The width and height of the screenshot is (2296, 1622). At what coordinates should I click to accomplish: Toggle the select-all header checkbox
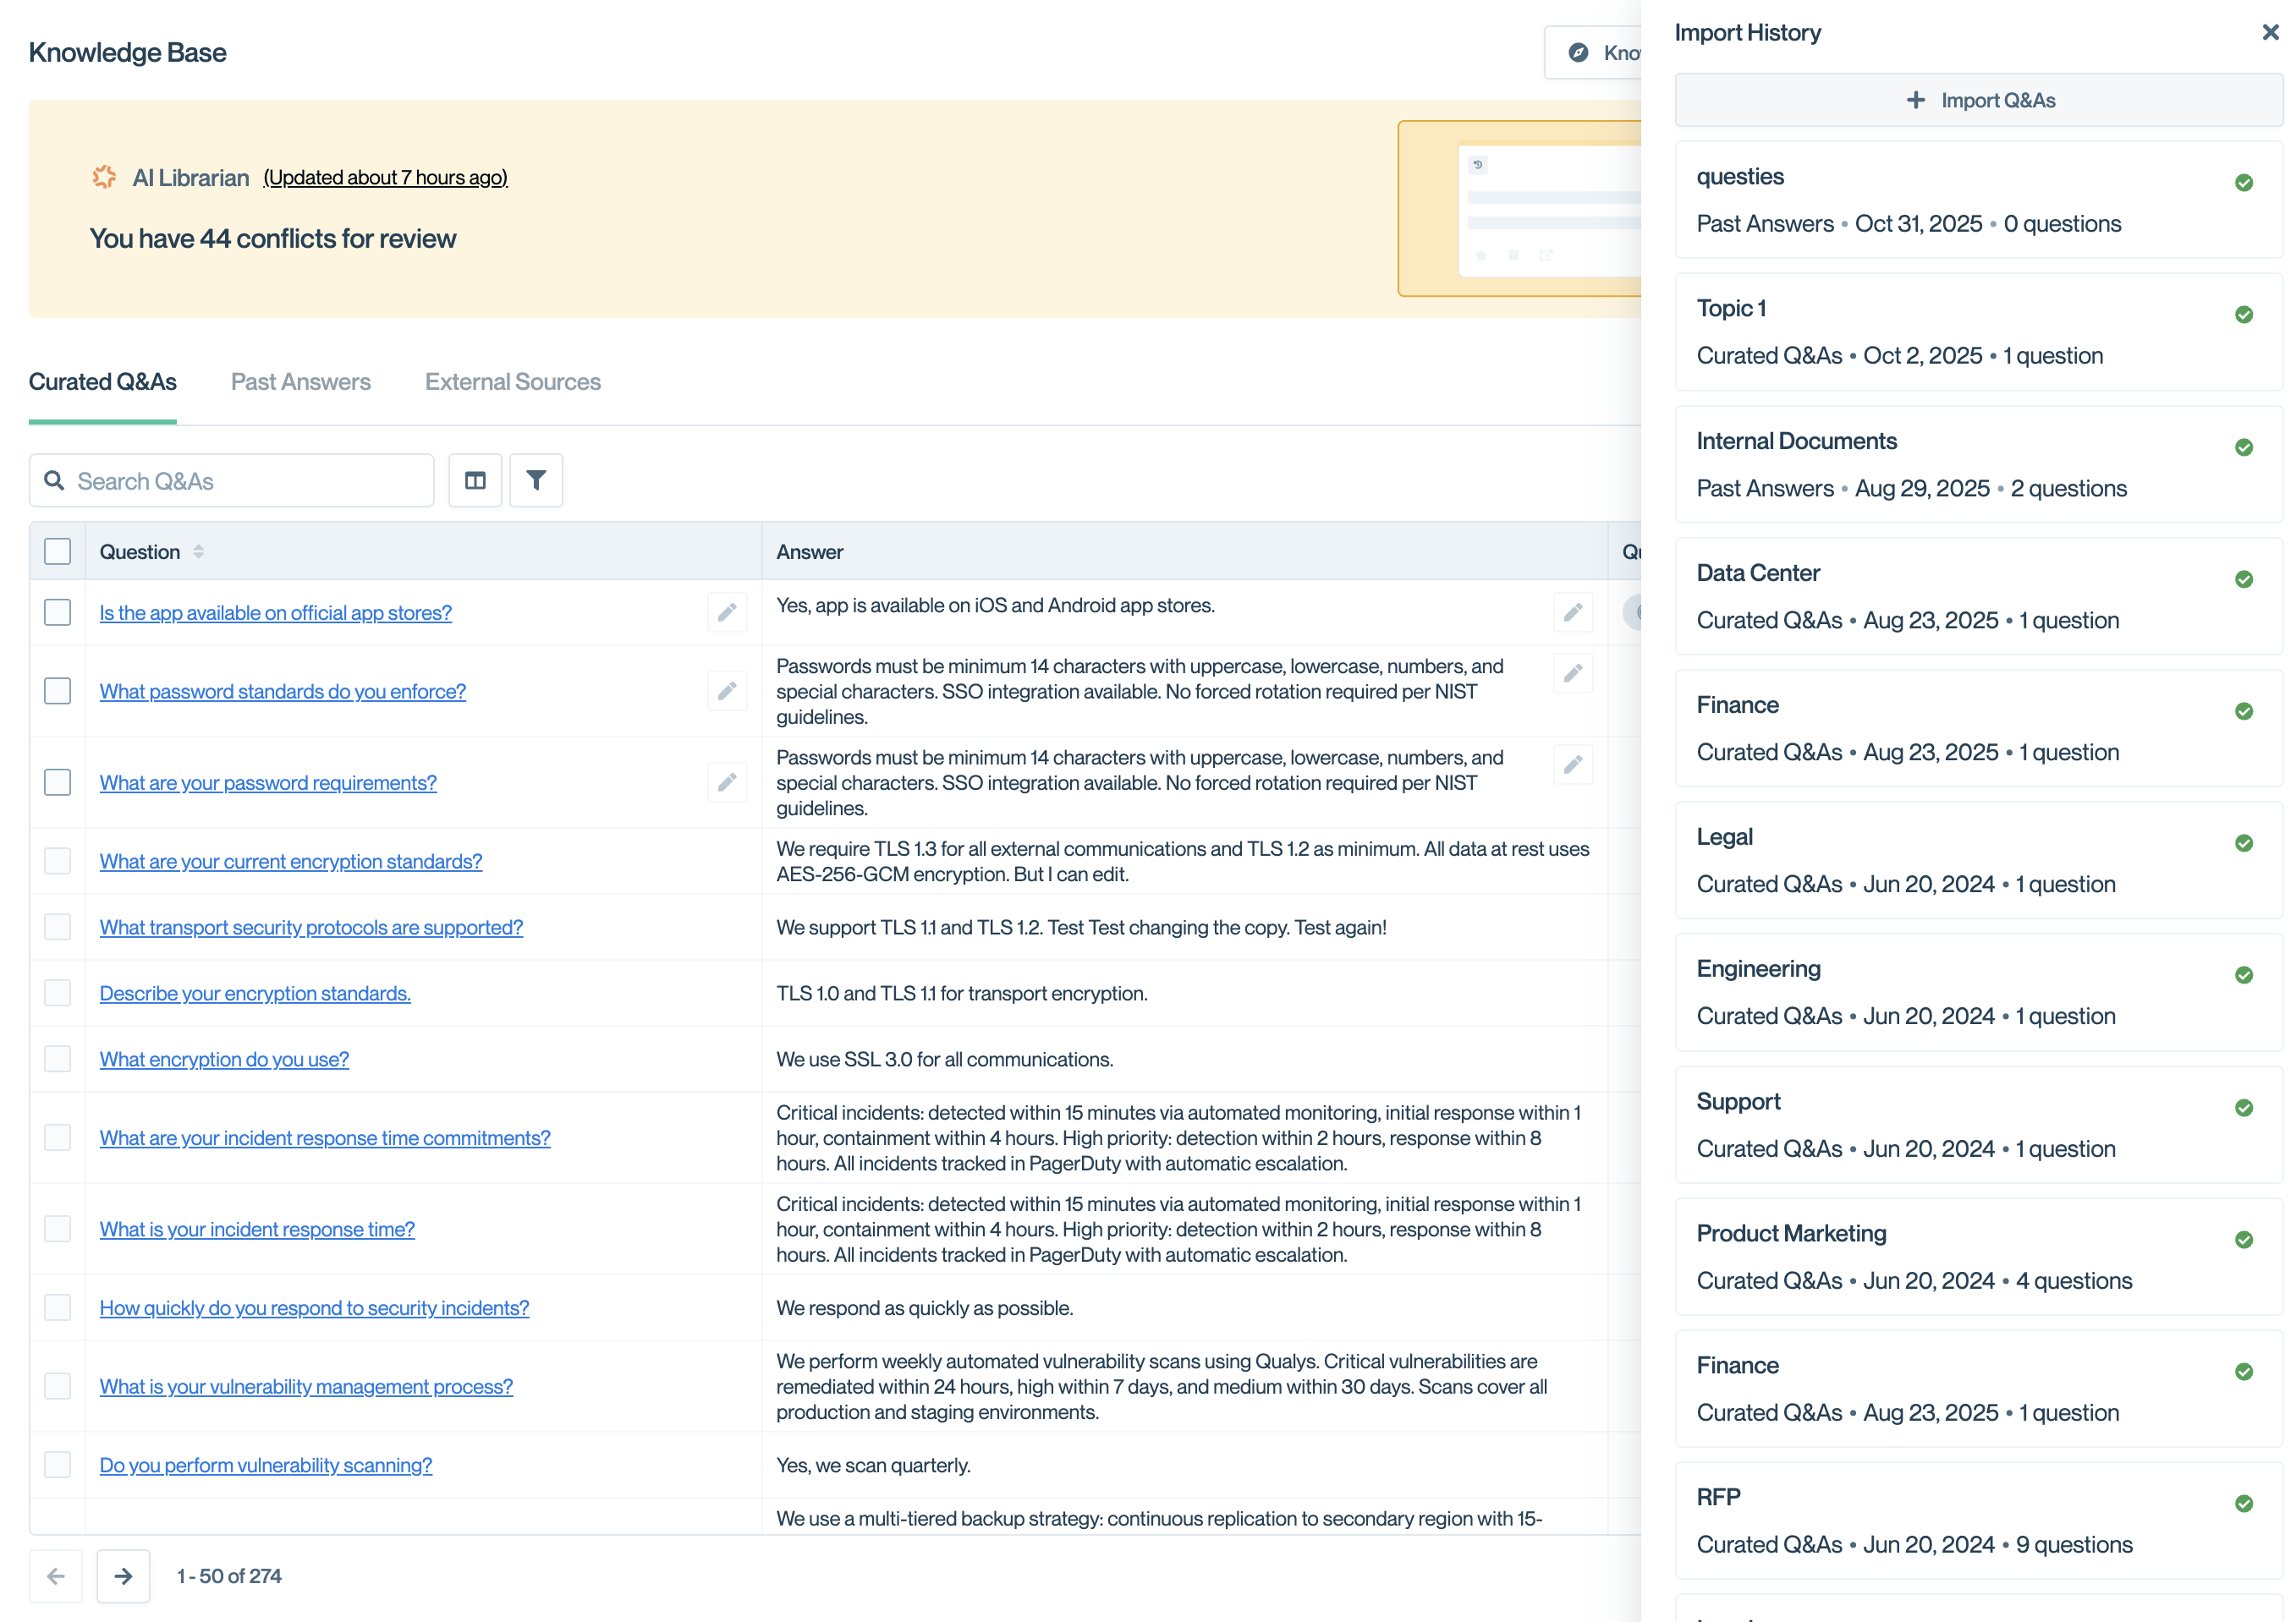point(58,551)
